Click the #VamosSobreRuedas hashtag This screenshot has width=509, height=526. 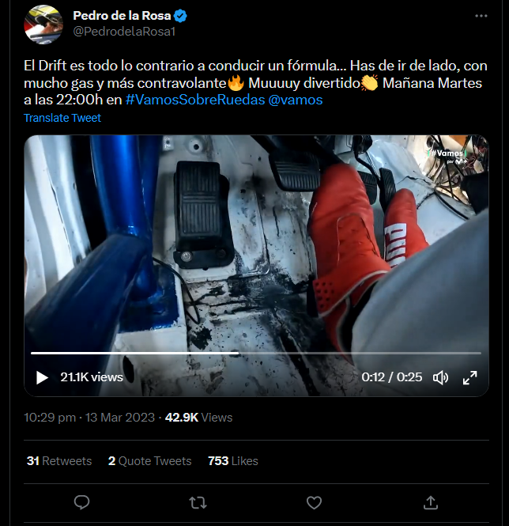(x=194, y=100)
